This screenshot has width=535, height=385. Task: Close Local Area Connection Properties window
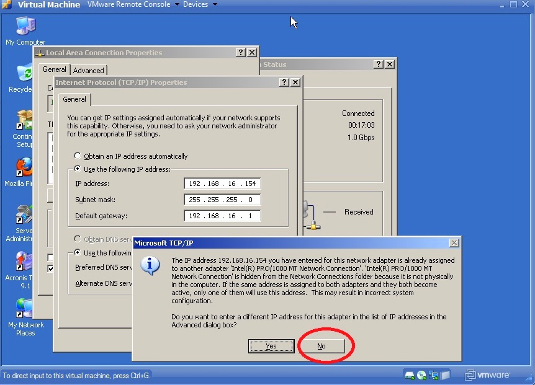(x=252, y=53)
